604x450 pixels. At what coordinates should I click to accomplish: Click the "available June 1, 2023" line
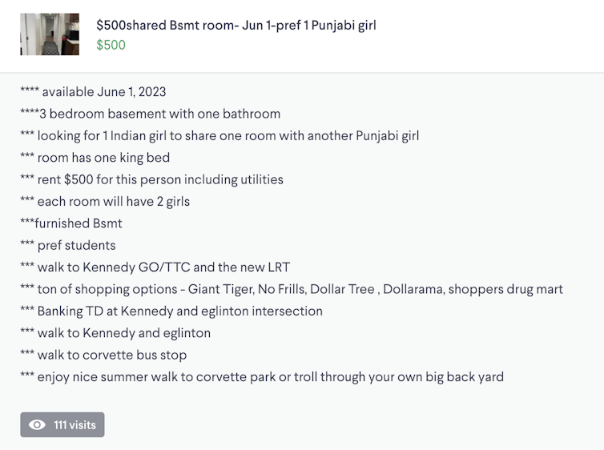(x=93, y=92)
